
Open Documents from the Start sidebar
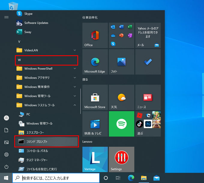[x=6, y=130]
